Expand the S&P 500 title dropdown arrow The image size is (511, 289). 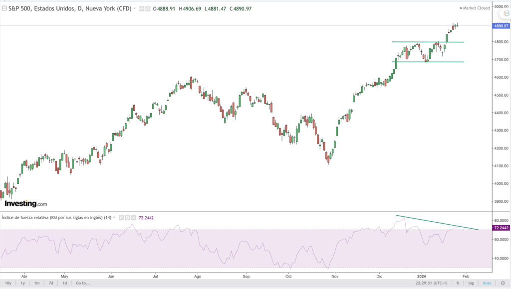click(135, 9)
